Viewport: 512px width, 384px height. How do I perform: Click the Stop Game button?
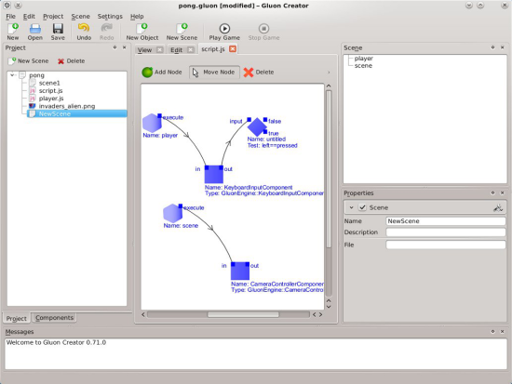pos(263,32)
